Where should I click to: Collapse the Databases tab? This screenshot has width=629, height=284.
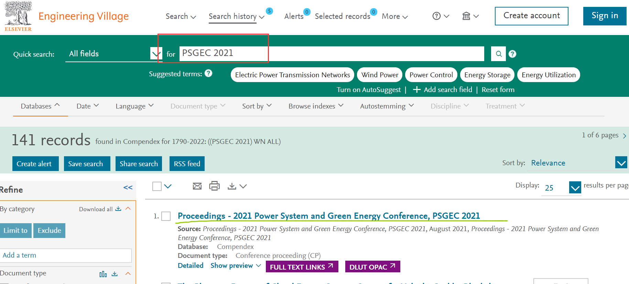[40, 106]
